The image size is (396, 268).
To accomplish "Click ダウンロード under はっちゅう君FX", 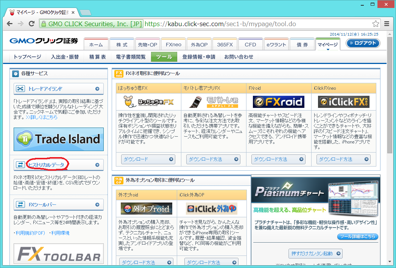I will [148, 159].
